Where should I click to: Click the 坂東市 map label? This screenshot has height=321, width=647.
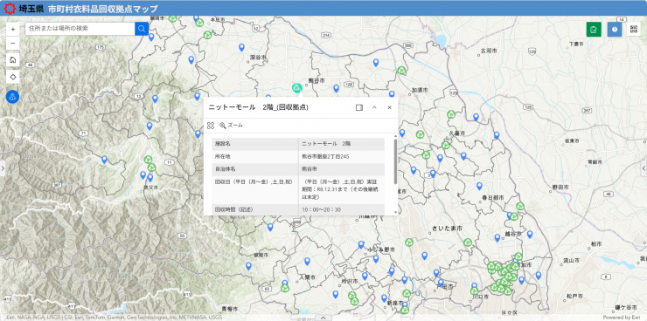(x=572, y=140)
